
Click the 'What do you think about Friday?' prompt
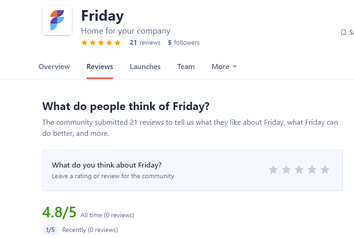(107, 165)
